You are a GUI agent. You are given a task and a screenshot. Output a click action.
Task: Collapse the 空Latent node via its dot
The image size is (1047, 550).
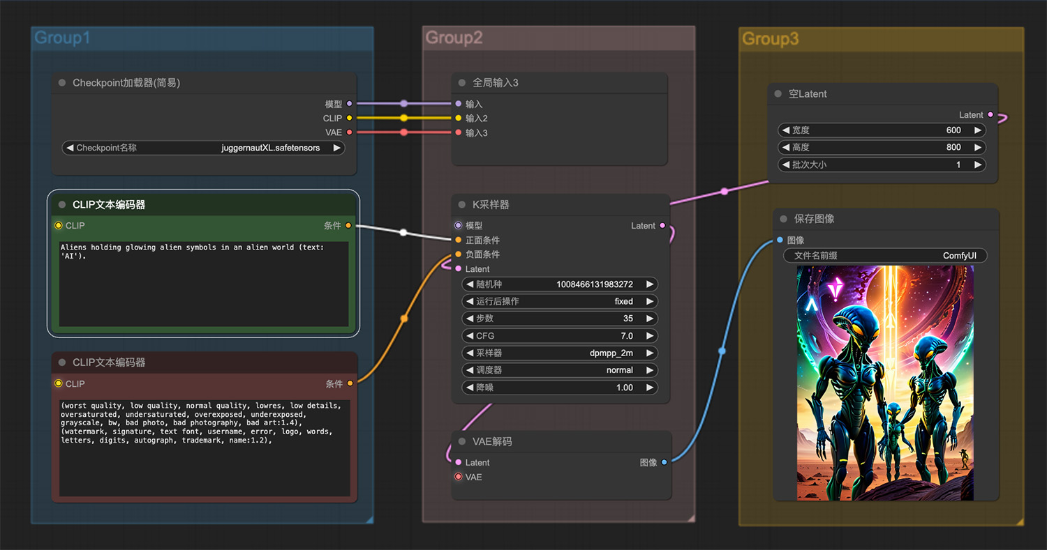pyautogui.click(x=778, y=94)
